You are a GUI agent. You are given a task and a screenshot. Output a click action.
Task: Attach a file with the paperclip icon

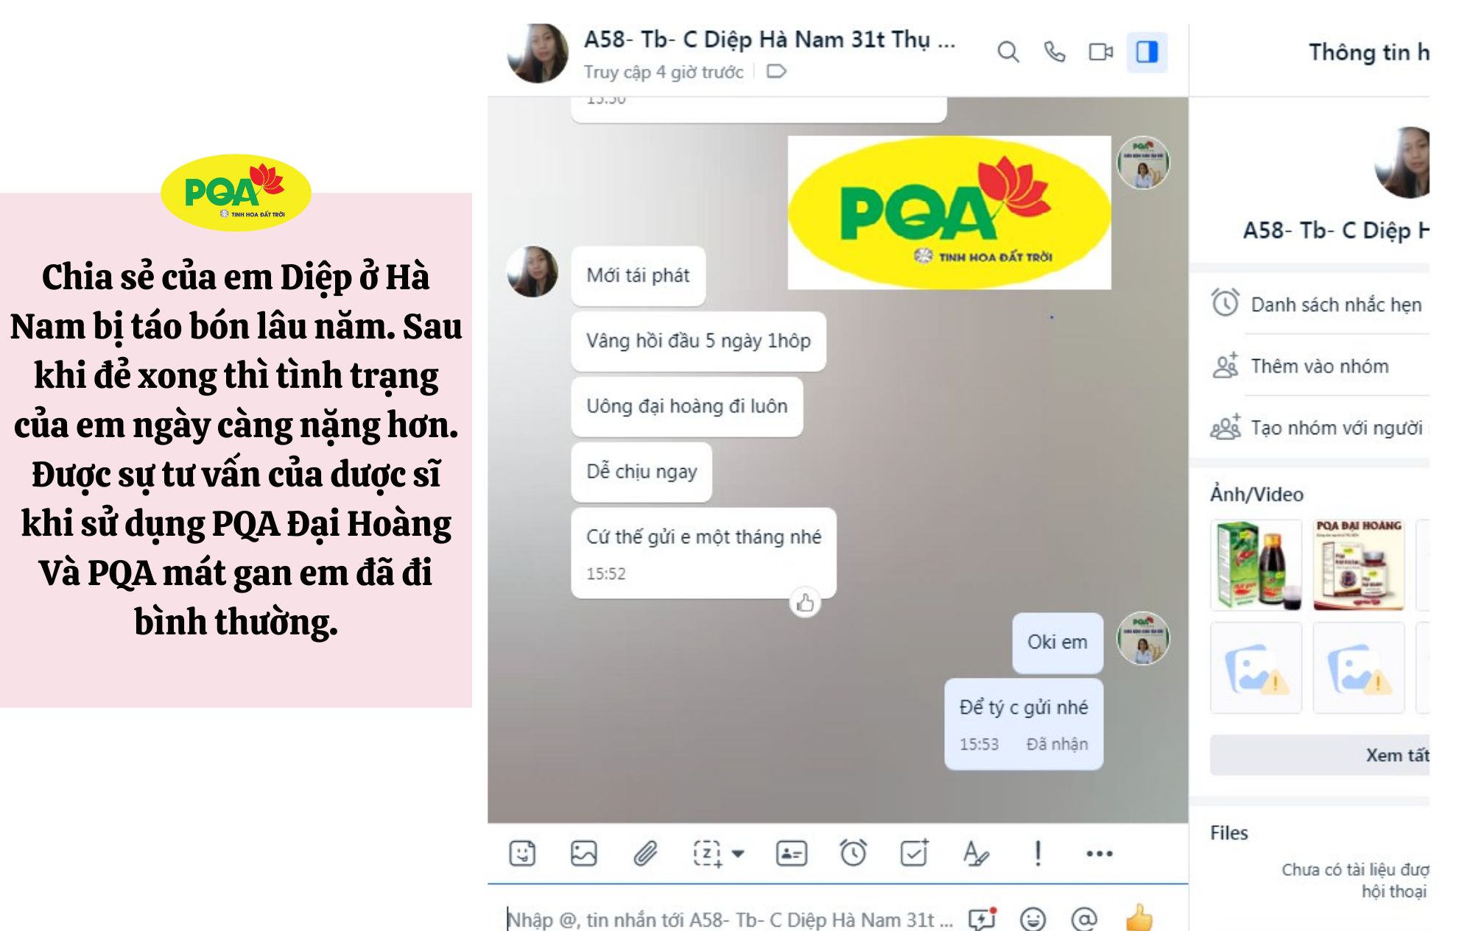[645, 854]
